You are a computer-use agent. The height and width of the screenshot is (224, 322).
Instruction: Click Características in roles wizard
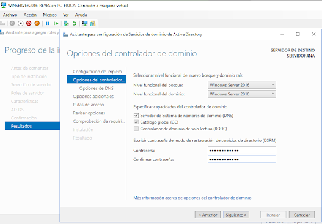[24, 101]
